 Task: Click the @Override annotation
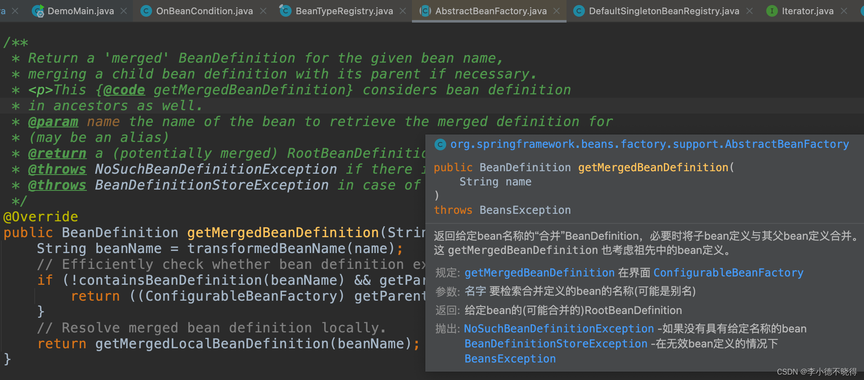(41, 217)
